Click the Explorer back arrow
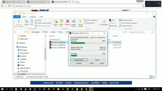This screenshot has height=91, width=162. 16,32
